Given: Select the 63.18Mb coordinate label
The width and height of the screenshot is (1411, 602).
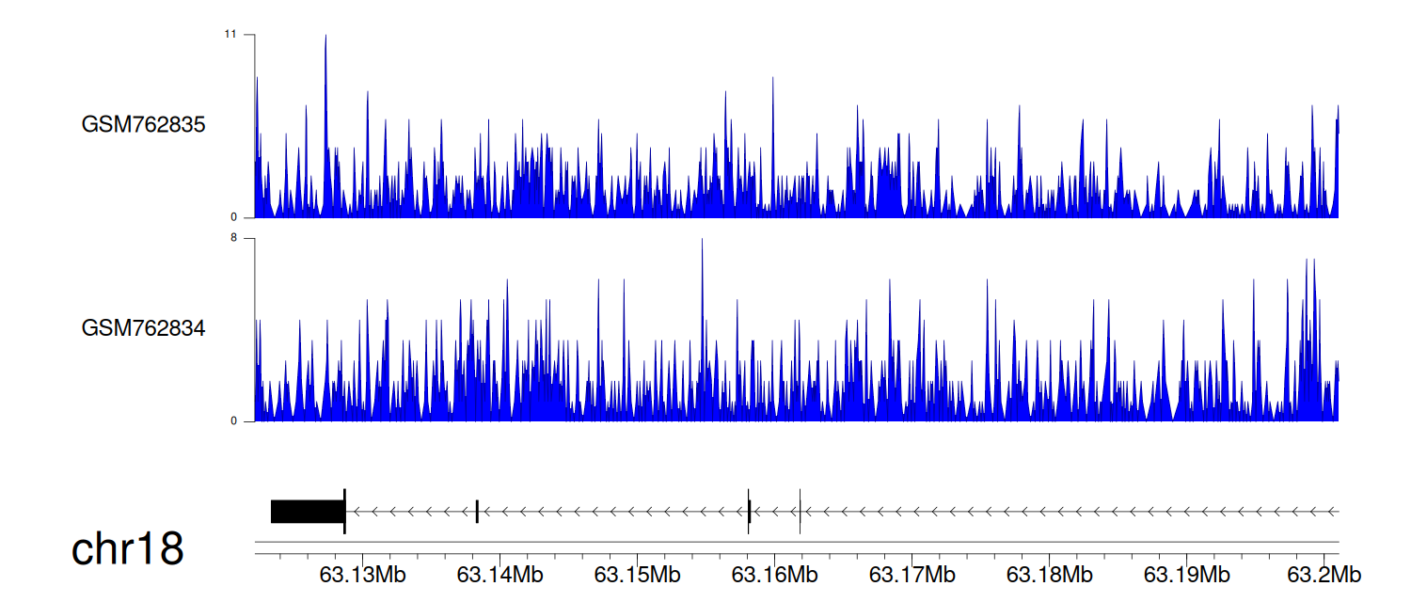Looking at the screenshot, I should coord(1049,574).
